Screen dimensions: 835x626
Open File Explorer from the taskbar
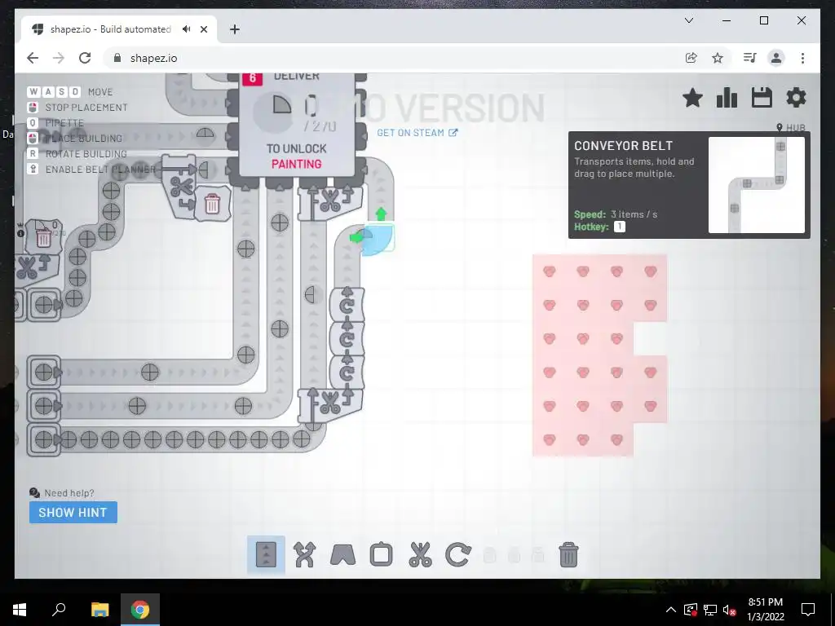[x=99, y=610]
